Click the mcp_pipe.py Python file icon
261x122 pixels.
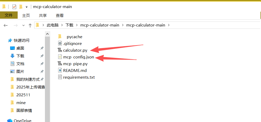point(60,64)
